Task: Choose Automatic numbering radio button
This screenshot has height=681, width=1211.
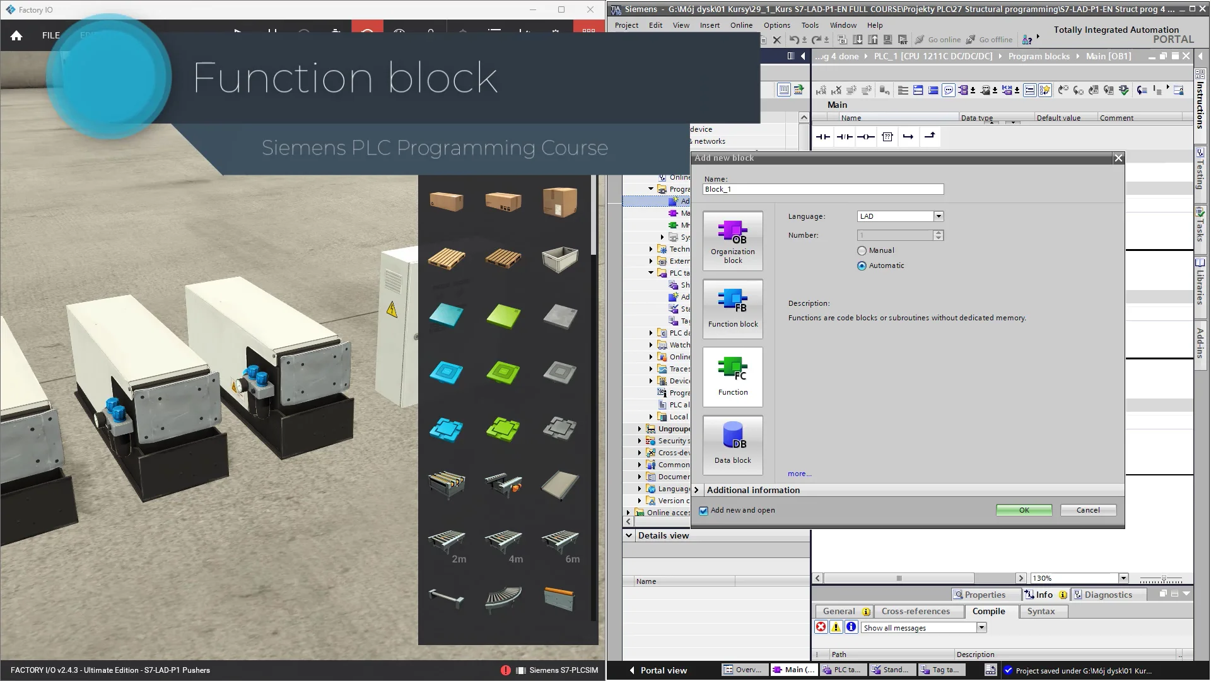Action: pos(862,265)
